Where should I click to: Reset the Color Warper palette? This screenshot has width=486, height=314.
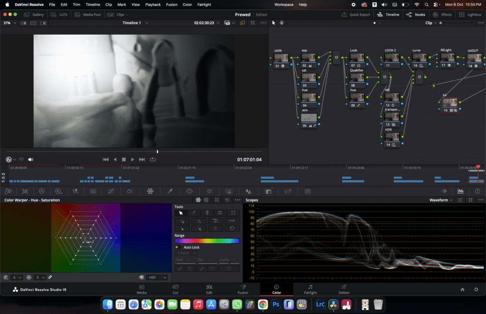227,200
